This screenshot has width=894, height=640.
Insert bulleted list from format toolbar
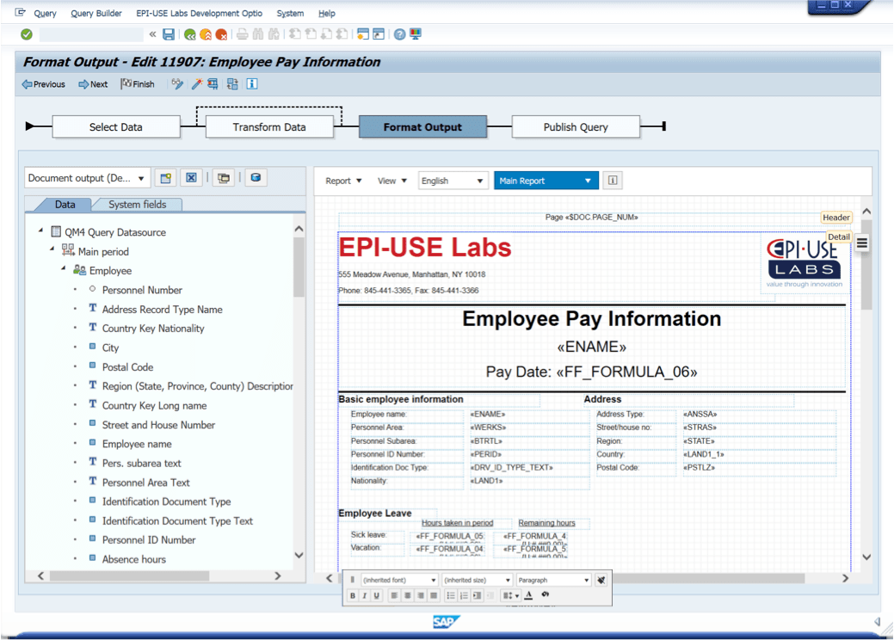[x=450, y=595]
